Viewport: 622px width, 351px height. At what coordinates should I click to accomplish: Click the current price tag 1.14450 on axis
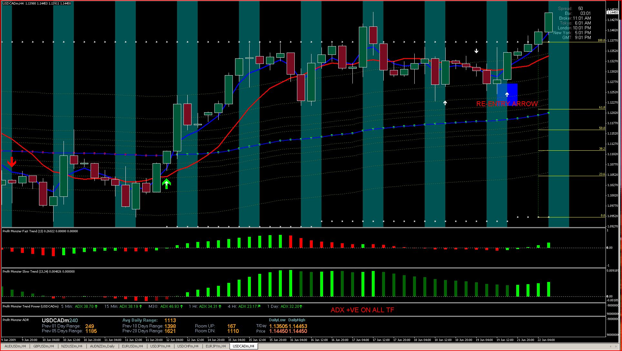point(612,13)
